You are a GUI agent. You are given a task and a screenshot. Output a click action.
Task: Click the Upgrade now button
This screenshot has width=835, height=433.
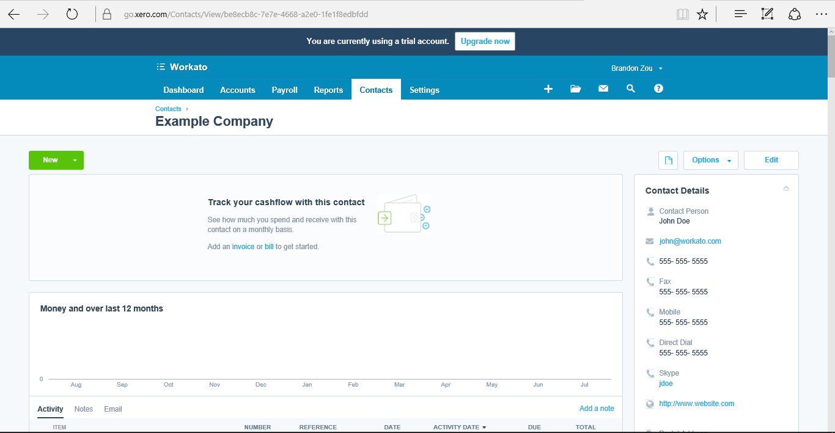[x=485, y=42]
